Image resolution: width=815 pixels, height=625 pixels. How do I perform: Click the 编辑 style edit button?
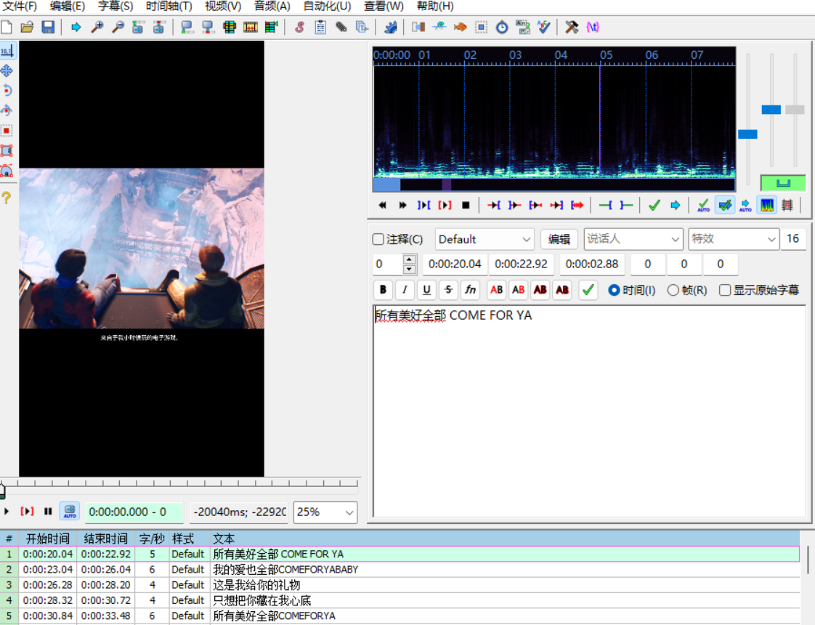(559, 239)
